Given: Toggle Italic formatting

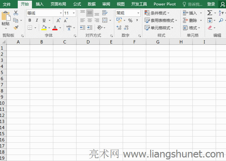Looking at the screenshot, I should (37, 20).
